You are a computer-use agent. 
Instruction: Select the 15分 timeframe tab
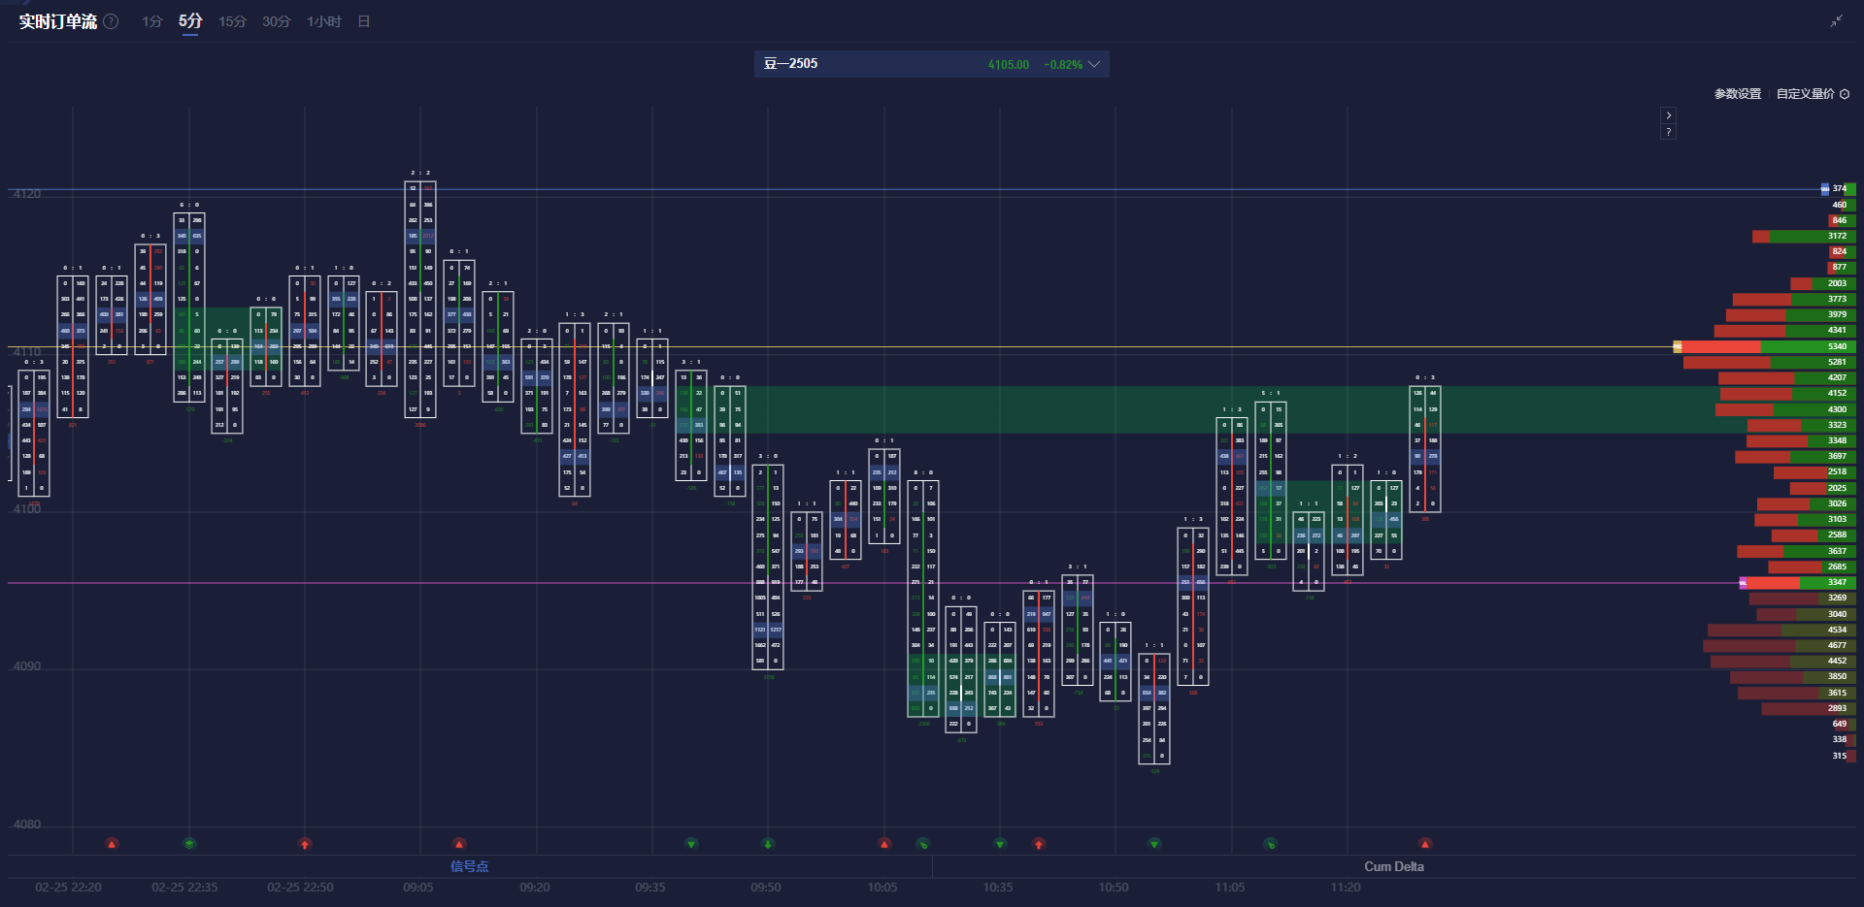point(232,21)
